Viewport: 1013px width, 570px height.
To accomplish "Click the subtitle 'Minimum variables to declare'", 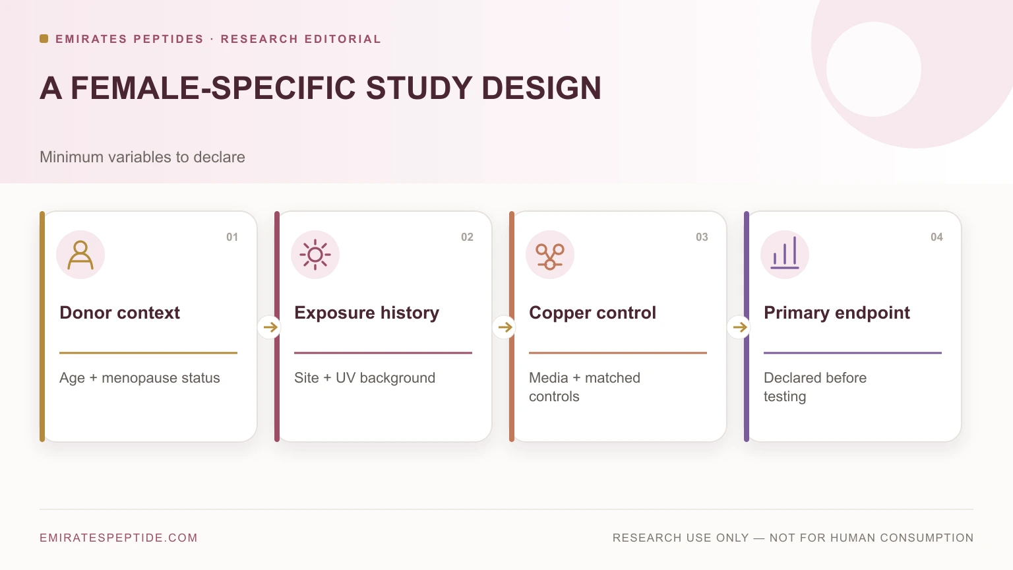I will 142,157.
